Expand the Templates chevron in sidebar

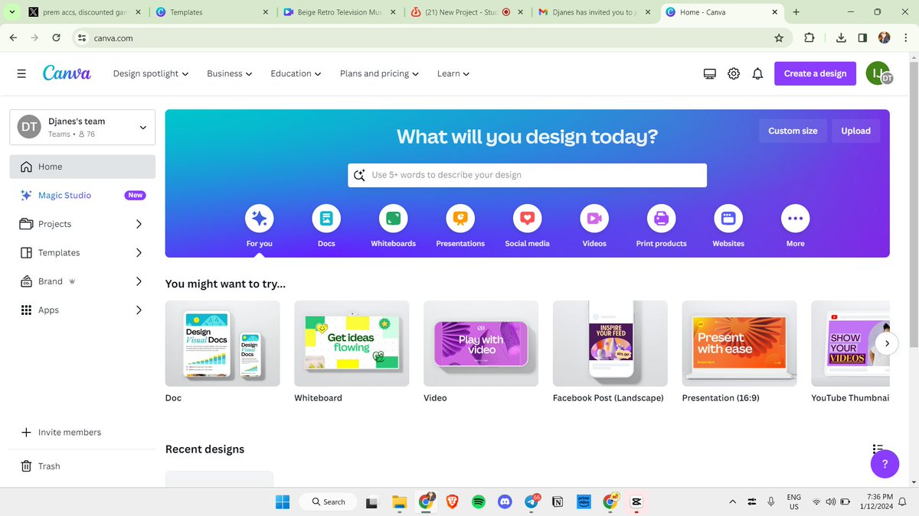click(x=139, y=252)
